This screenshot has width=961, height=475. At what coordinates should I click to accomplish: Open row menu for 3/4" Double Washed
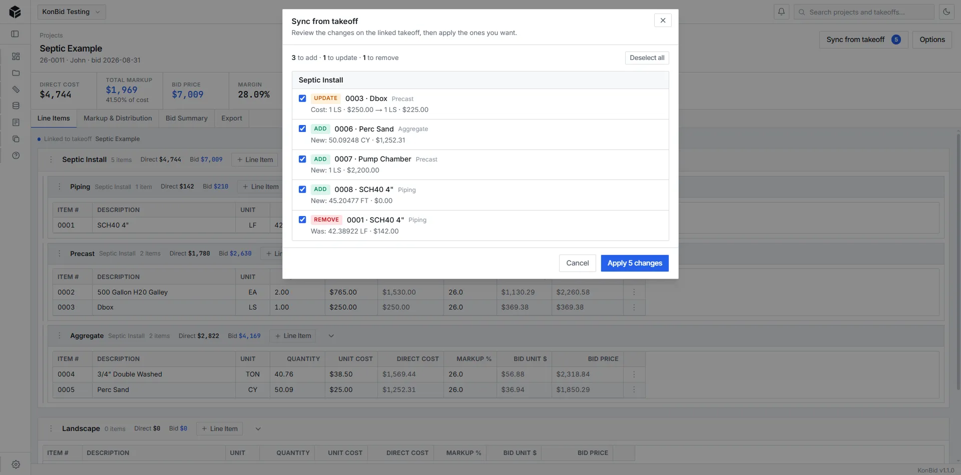point(634,374)
